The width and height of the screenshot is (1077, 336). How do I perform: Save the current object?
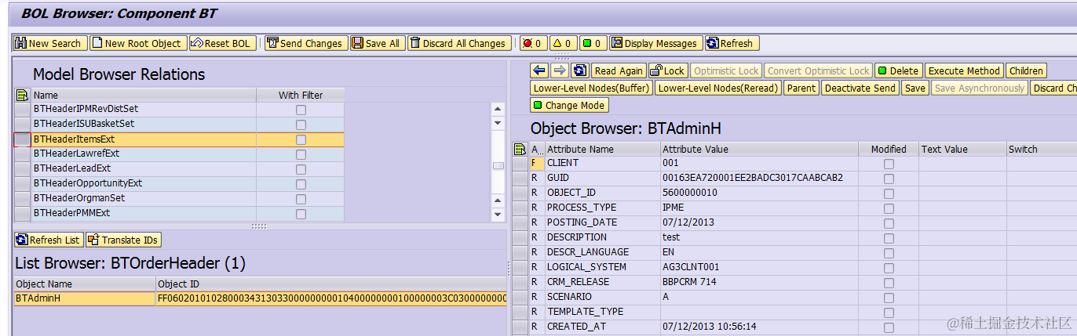pos(915,88)
